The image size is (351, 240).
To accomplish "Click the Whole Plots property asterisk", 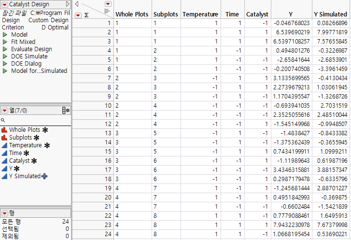I will tap(45, 130).
